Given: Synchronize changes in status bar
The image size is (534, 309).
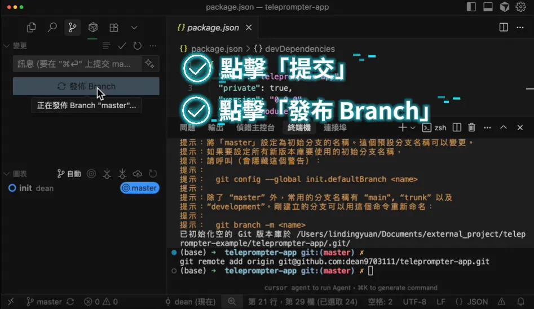Looking at the screenshot, I should click(x=70, y=302).
